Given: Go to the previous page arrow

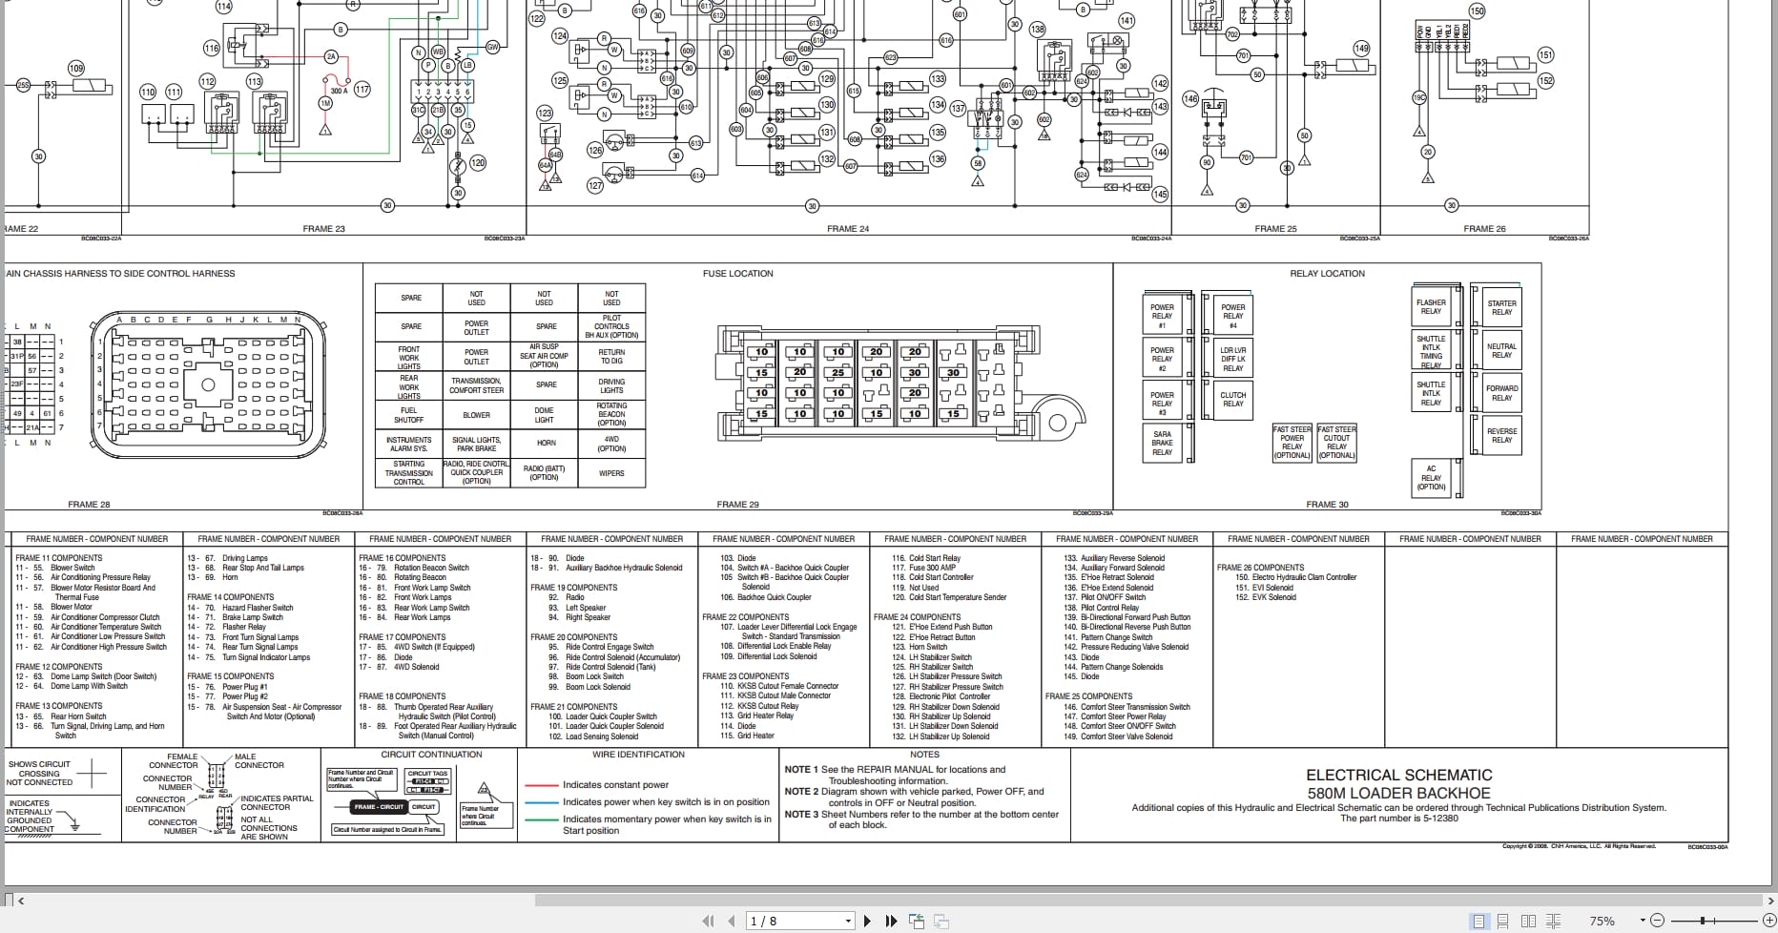Looking at the screenshot, I should 731,921.
